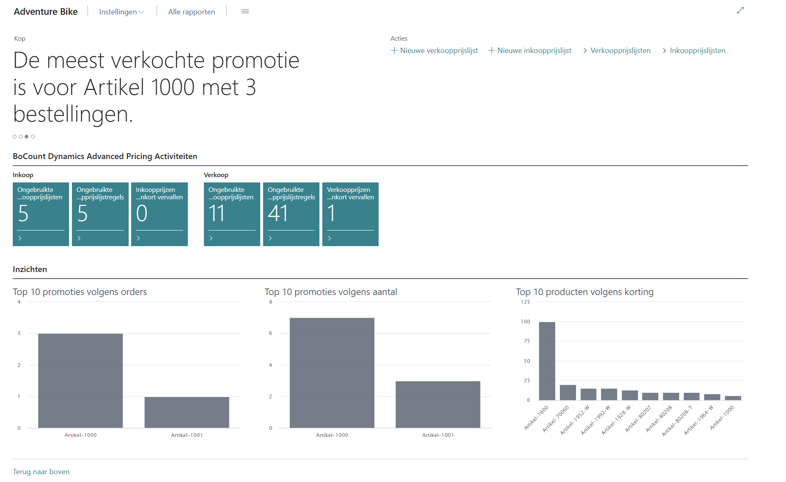Select the first headline carousel dot
This screenshot has height=482, width=786.
[x=15, y=137]
